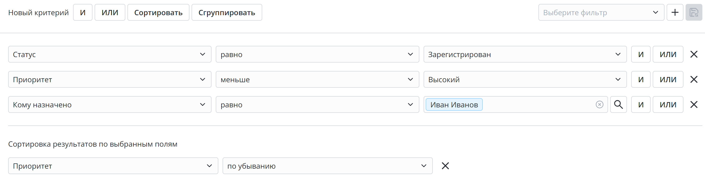Expand the по убыванию sort order dropdown
This screenshot has height=177, width=705.
point(327,166)
